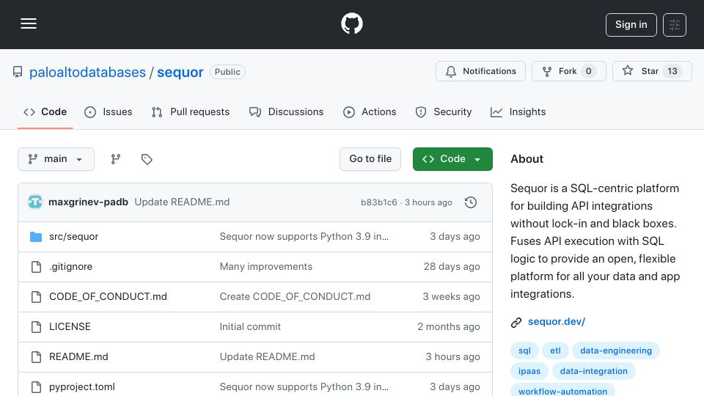Click the star count 13
The width and height of the screenshot is (704, 396).
[x=672, y=71]
